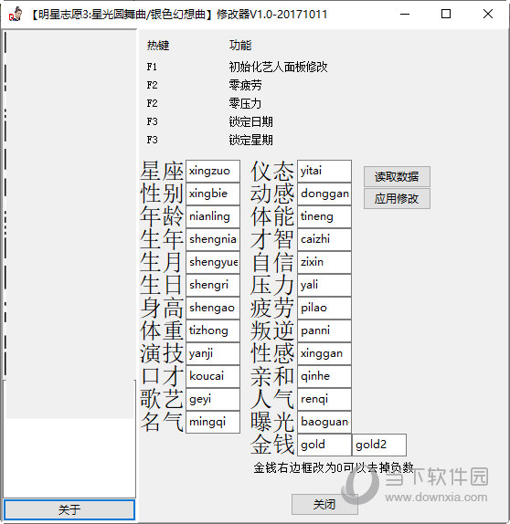This screenshot has height=524, width=510.
Task: Click the 身高 shengao input box
Action: click(213, 308)
